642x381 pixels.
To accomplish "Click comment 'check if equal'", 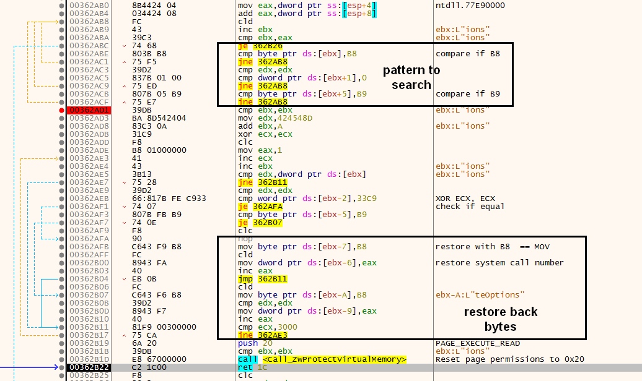I will (x=470, y=207).
